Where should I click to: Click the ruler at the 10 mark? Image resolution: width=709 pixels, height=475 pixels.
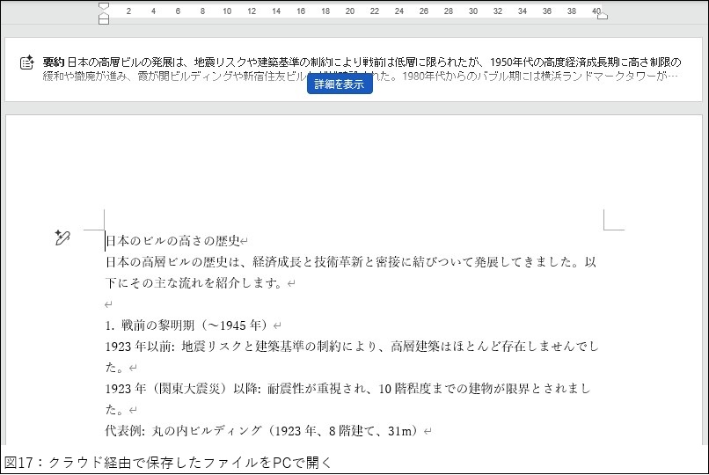pyautogui.click(x=227, y=11)
